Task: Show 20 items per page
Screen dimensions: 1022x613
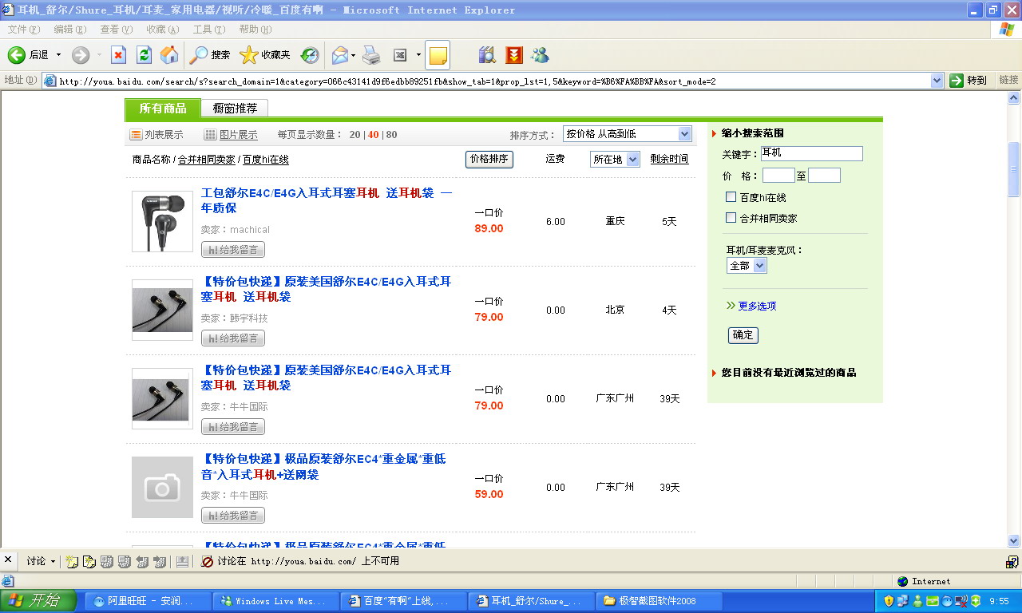Action: (355, 135)
